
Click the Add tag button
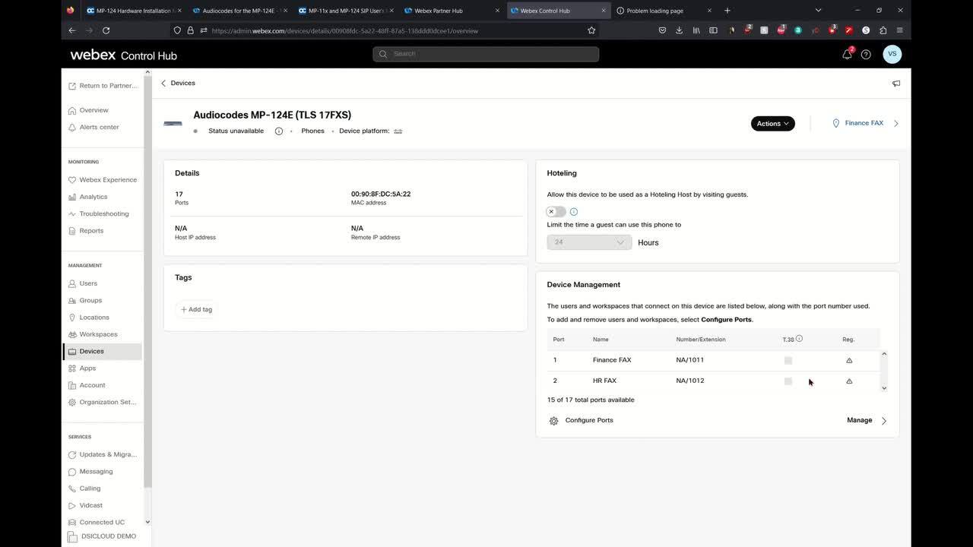197,309
